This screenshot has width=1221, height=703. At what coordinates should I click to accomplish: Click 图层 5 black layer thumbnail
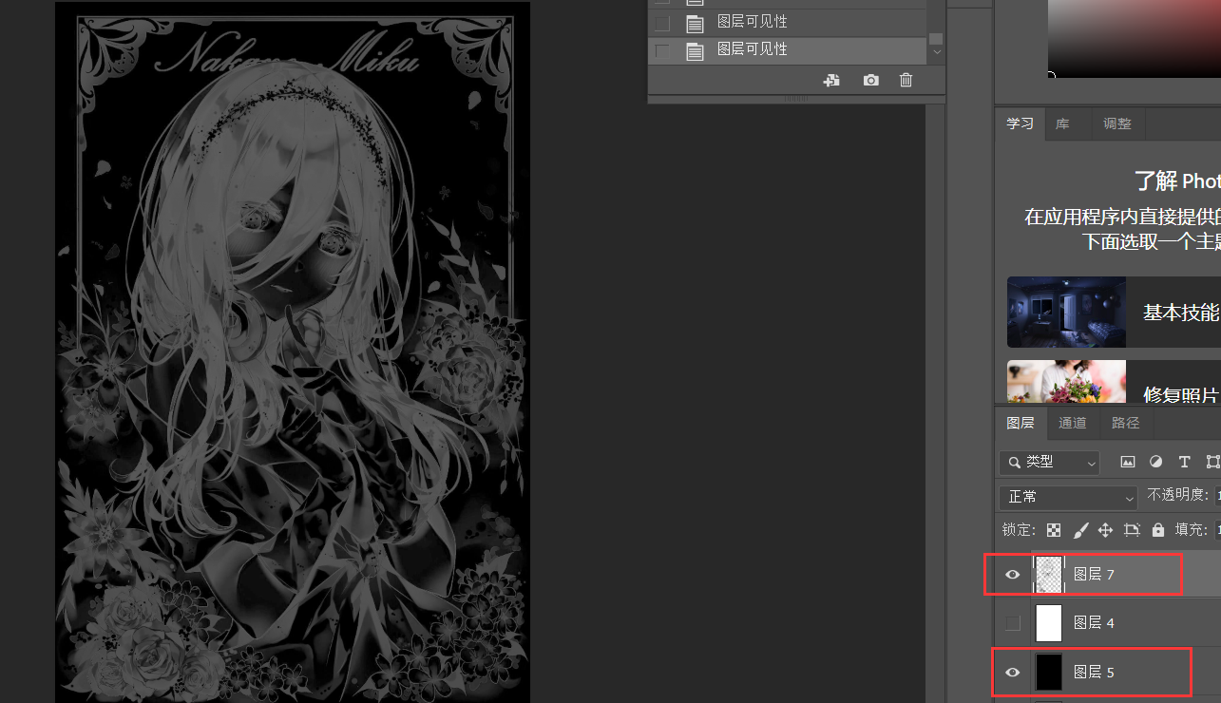click(x=1049, y=673)
